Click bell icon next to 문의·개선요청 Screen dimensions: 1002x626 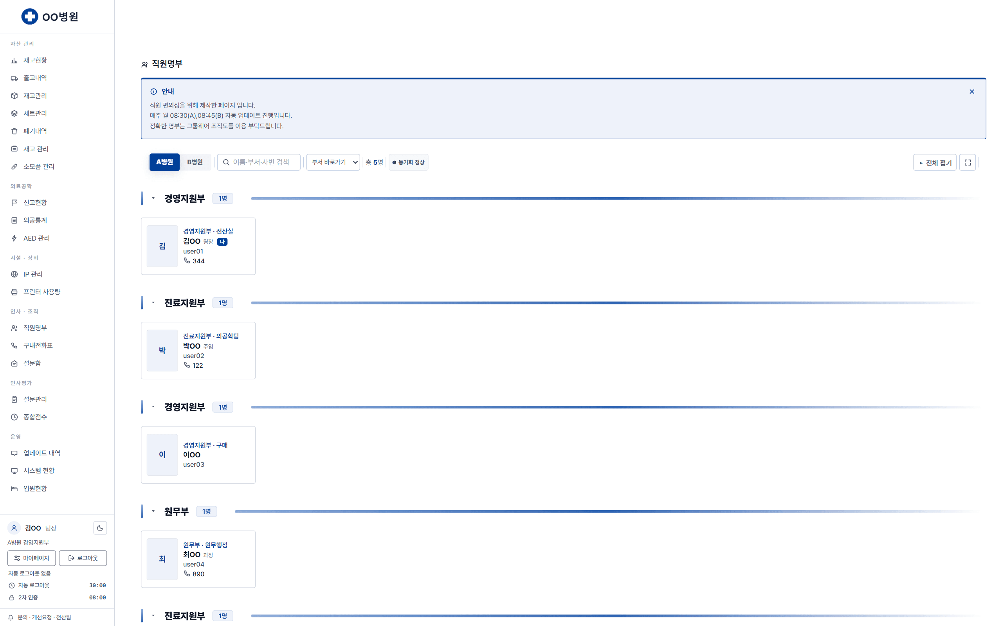tap(11, 617)
